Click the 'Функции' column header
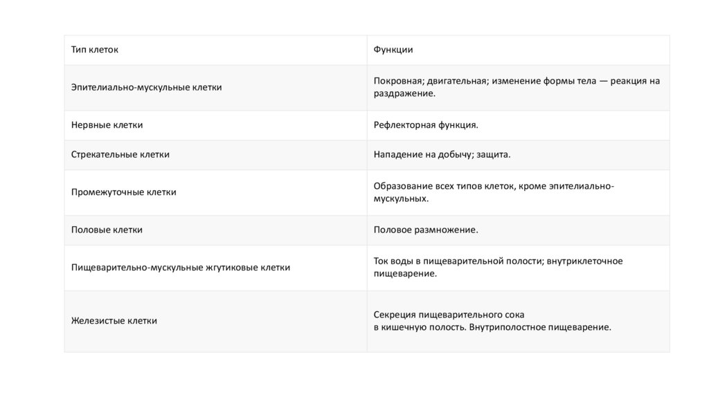 coord(393,50)
